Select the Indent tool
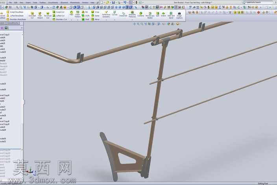This screenshot has width=277, height=185. (163, 14)
